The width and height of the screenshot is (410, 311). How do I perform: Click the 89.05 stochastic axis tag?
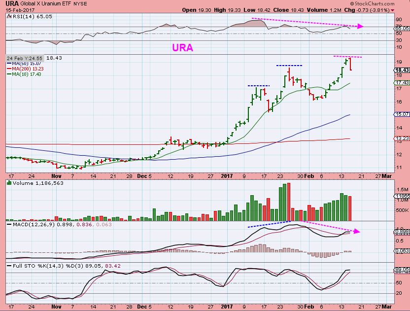click(x=402, y=269)
